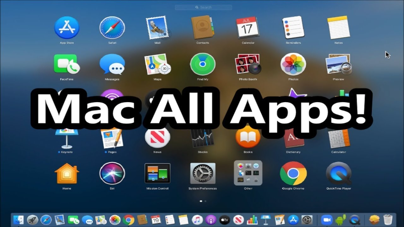Open Reminders from the Dock

170,219
